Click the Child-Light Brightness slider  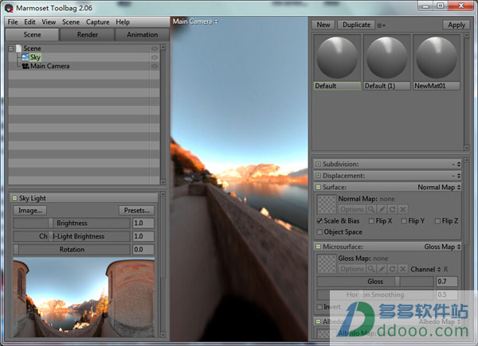point(72,236)
